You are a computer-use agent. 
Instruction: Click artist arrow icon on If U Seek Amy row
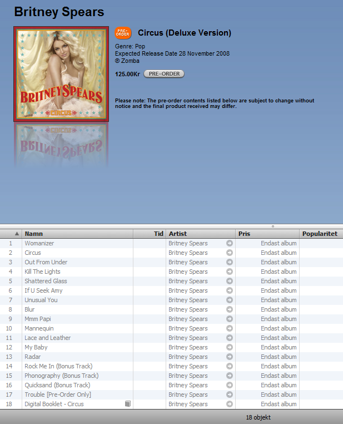pos(230,290)
